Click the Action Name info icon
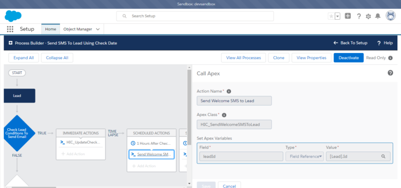This screenshot has width=401, height=188. [229, 91]
